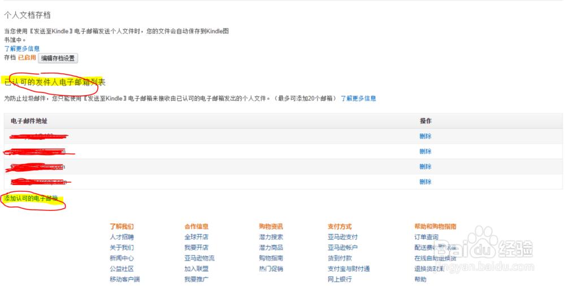The height and width of the screenshot is (286, 565).
Task: Open the 货到付款 footer link
Action: 340,258
